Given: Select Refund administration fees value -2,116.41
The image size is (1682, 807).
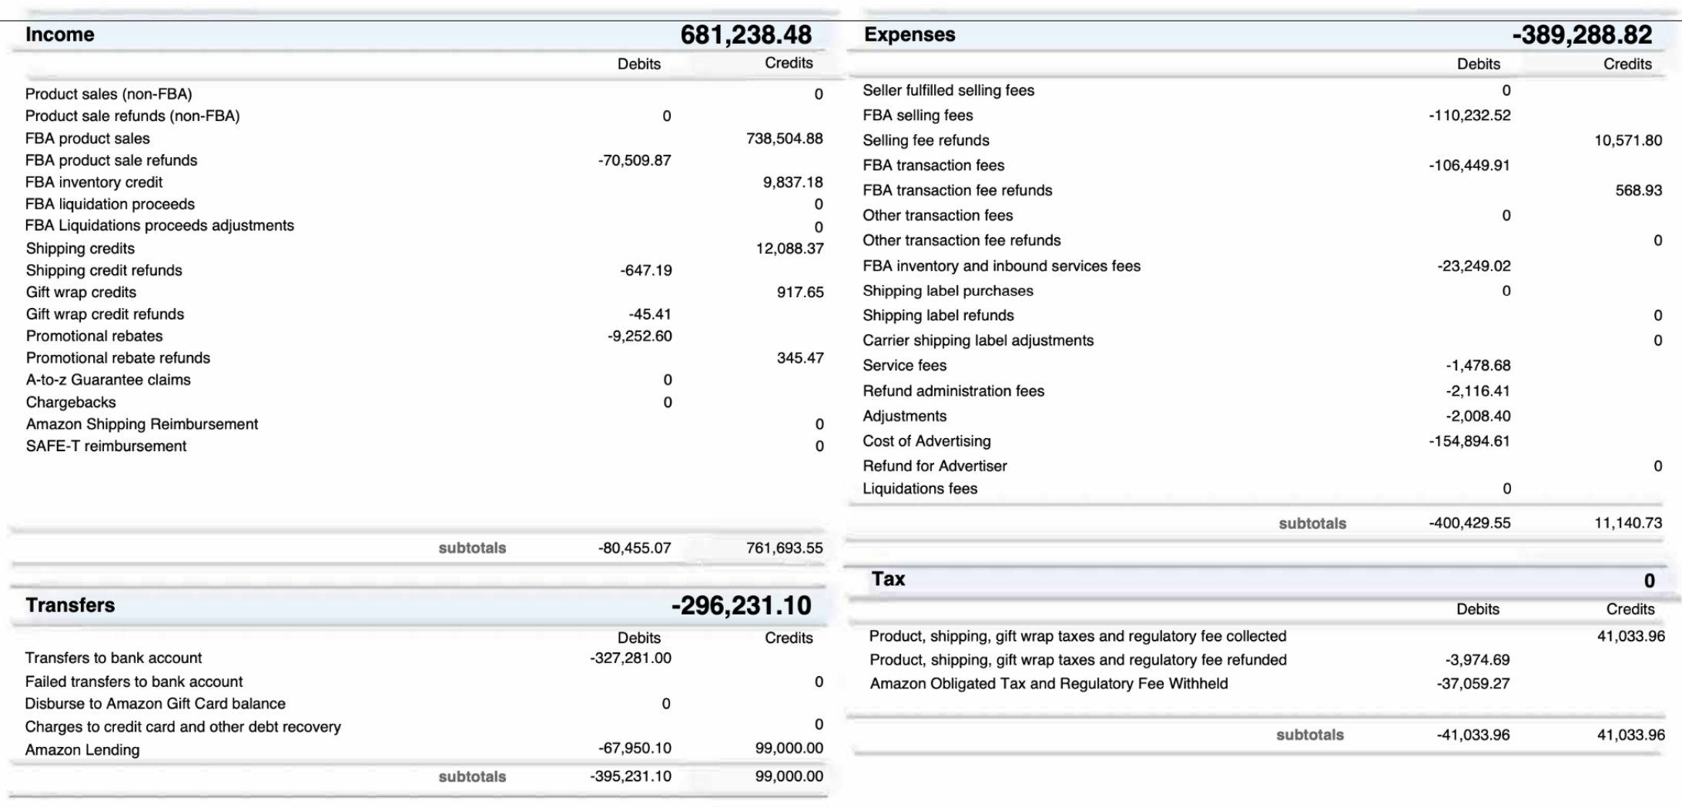Looking at the screenshot, I should (x=1477, y=391).
